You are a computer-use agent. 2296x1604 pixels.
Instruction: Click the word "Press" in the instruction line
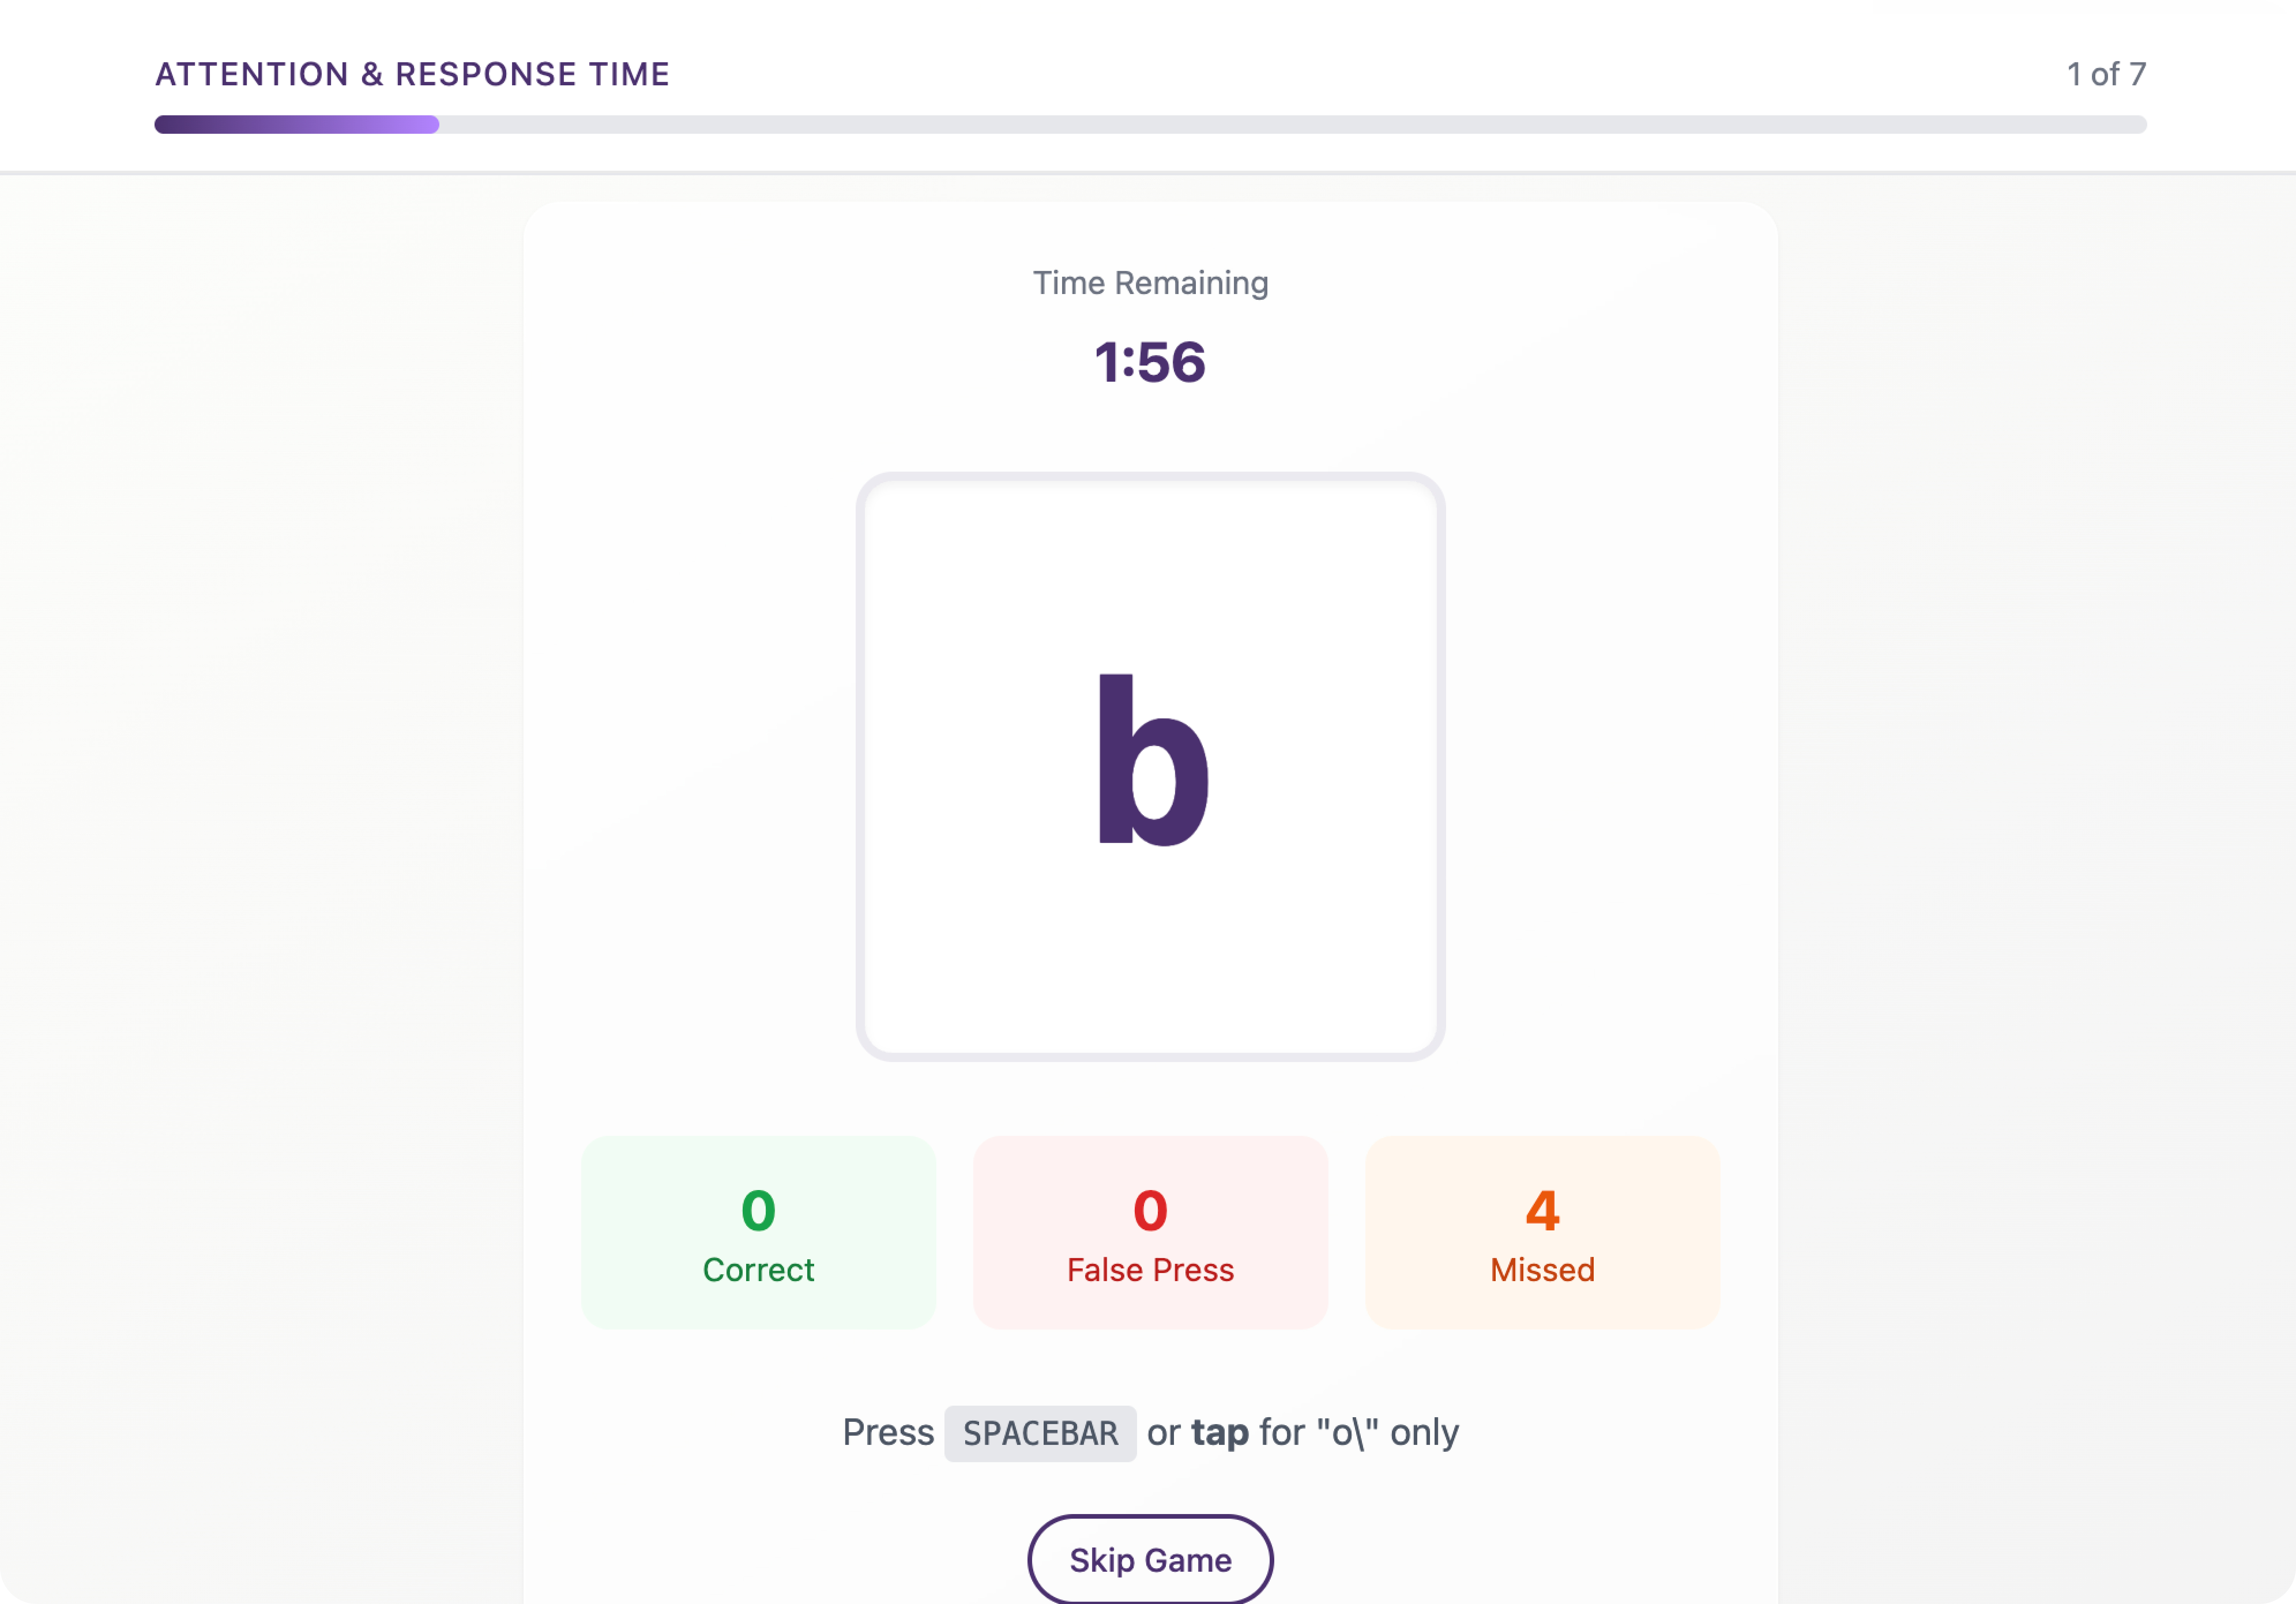coord(888,1432)
